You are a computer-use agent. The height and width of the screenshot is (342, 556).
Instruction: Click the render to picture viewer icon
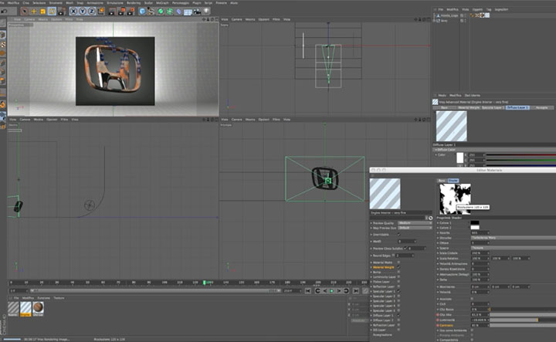(121, 12)
